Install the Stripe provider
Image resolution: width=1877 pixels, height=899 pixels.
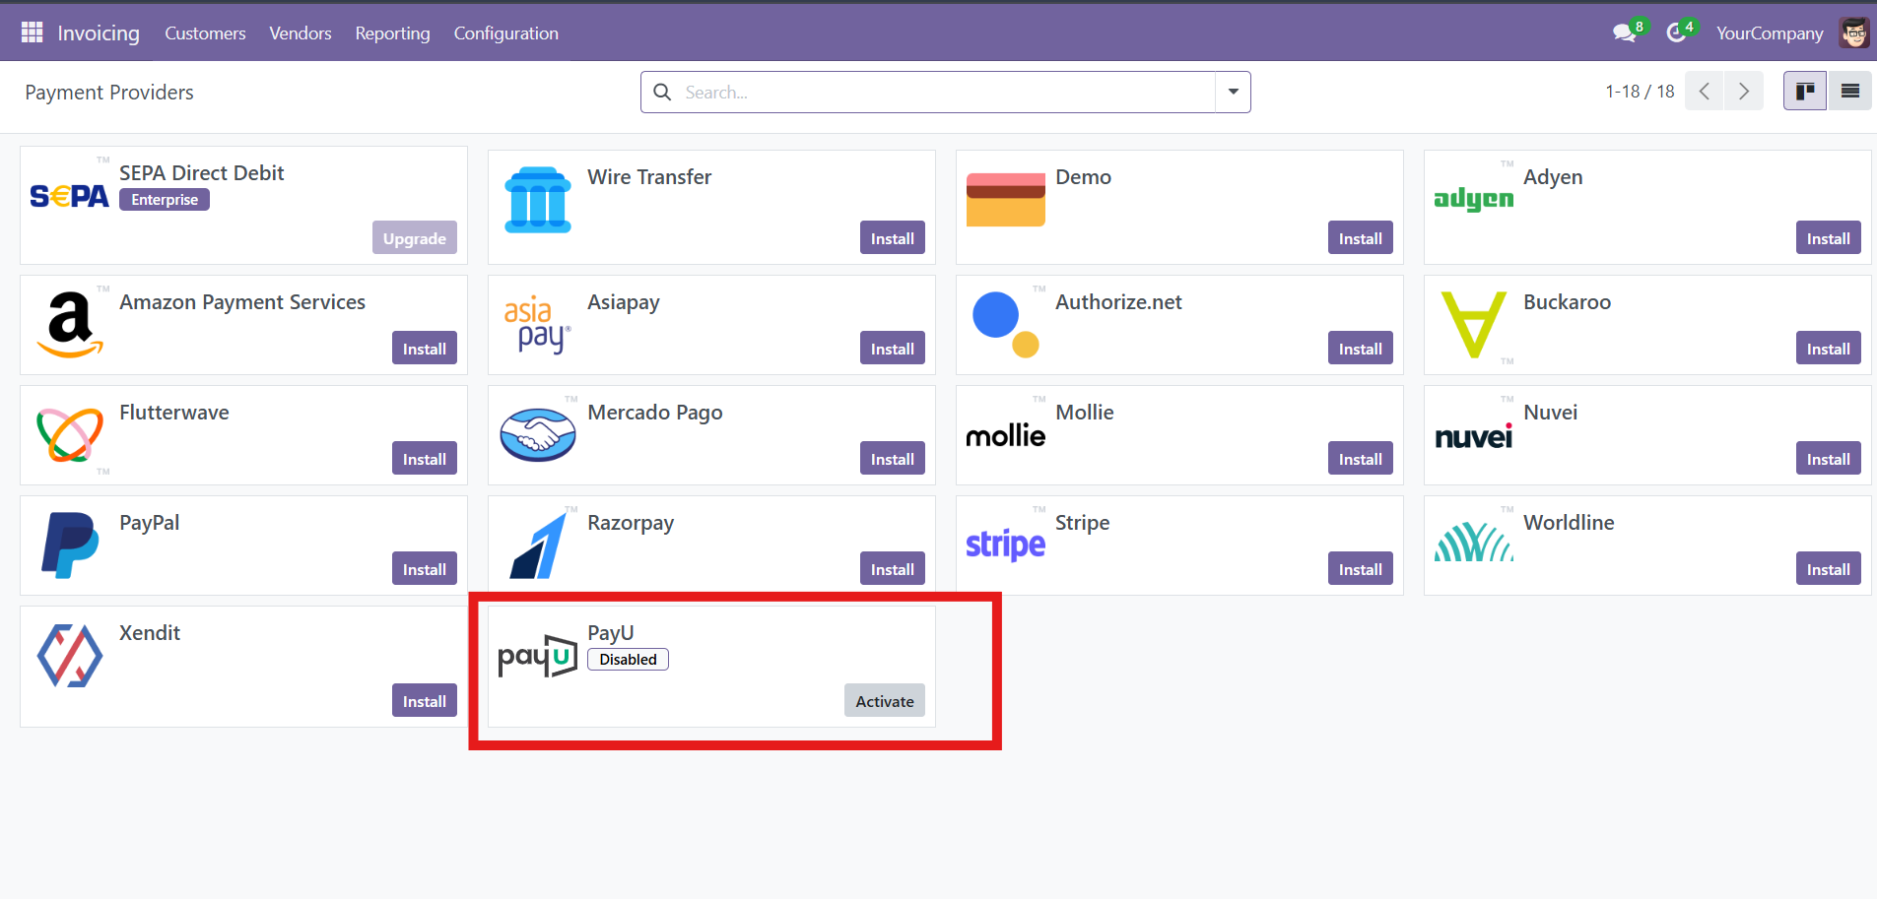click(1361, 569)
